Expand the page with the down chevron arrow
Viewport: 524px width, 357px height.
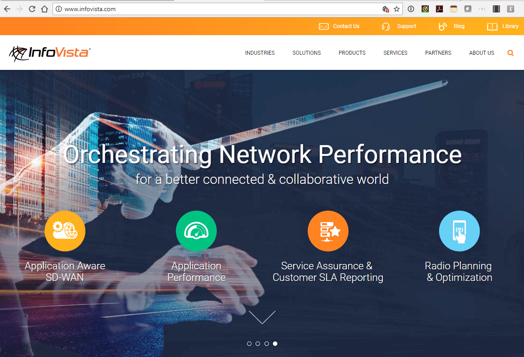pos(262,317)
